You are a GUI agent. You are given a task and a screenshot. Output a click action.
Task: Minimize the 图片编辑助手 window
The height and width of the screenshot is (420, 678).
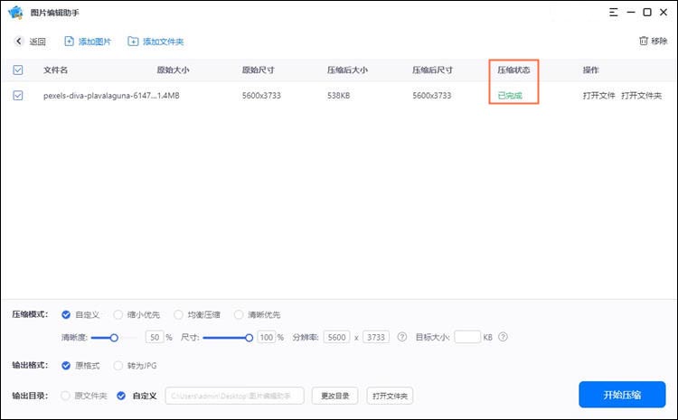point(631,12)
